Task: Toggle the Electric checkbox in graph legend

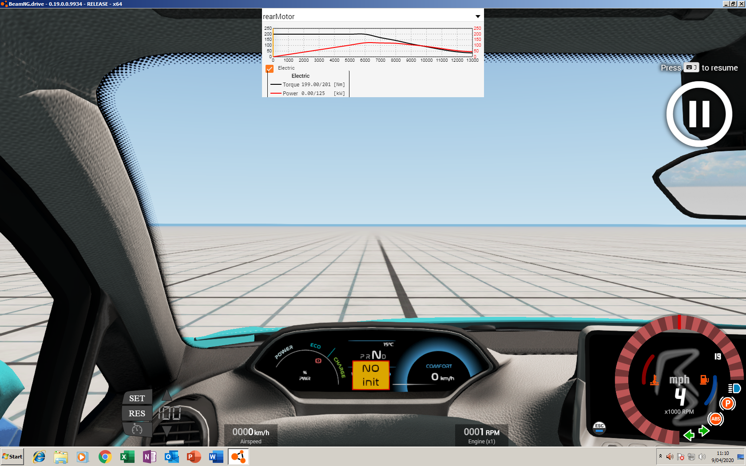Action: tap(270, 68)
